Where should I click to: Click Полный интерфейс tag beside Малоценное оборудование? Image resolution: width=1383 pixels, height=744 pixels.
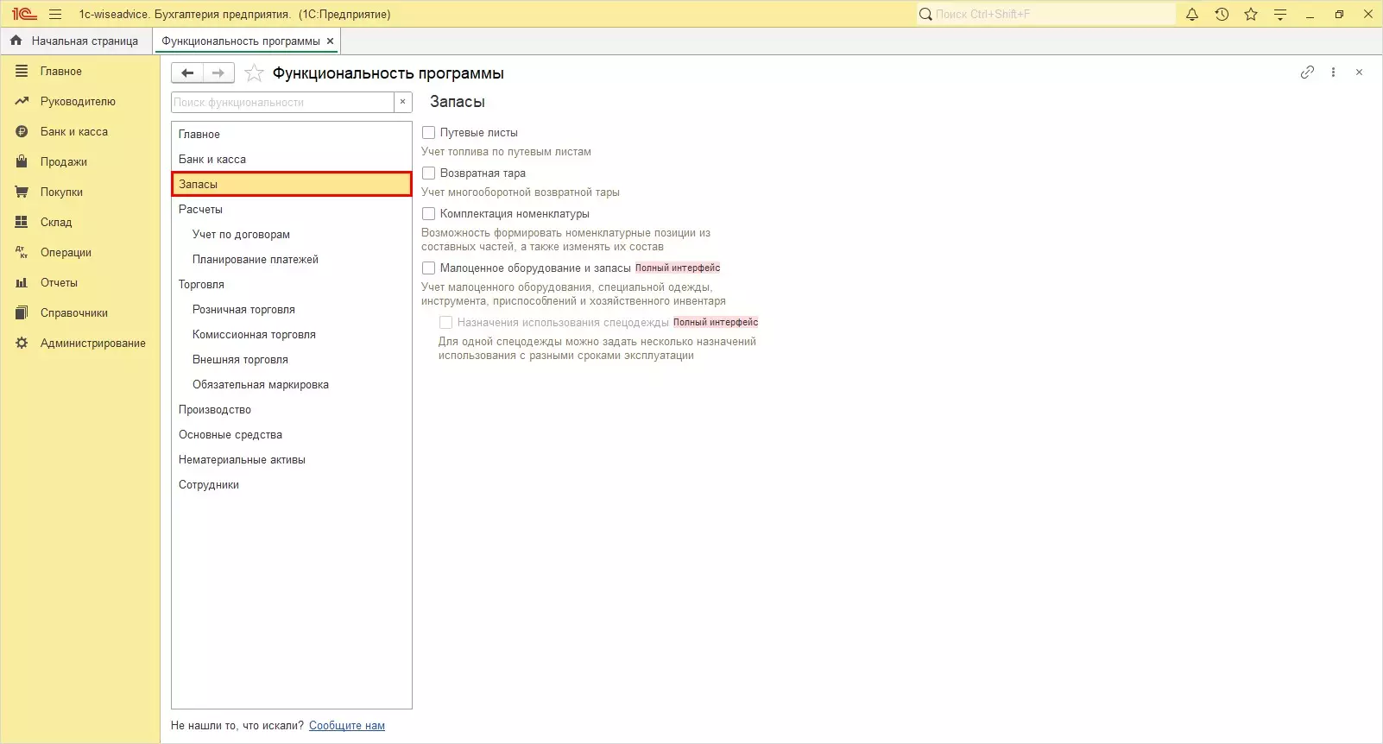click(x=678, y=268)
